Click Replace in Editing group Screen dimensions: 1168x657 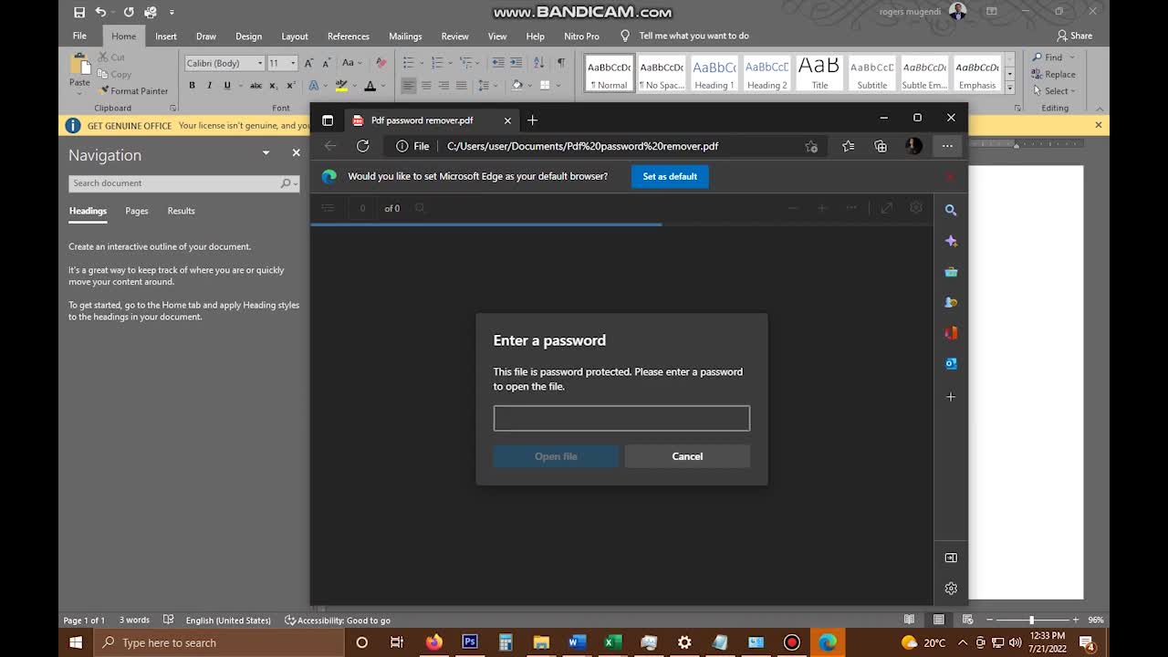(1054, 74)
